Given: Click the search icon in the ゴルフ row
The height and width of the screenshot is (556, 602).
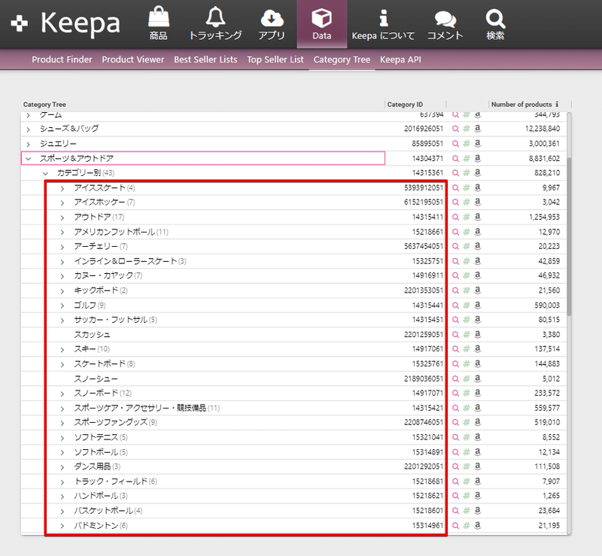Looking at the screenshot, I should pos(455,305).
